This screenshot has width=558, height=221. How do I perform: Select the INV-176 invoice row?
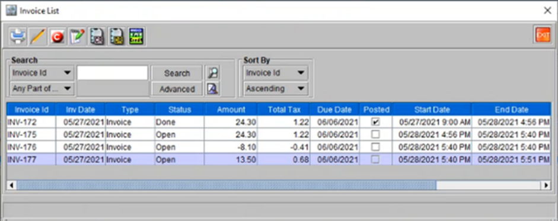pyautogui.click(x=279, y=147)
